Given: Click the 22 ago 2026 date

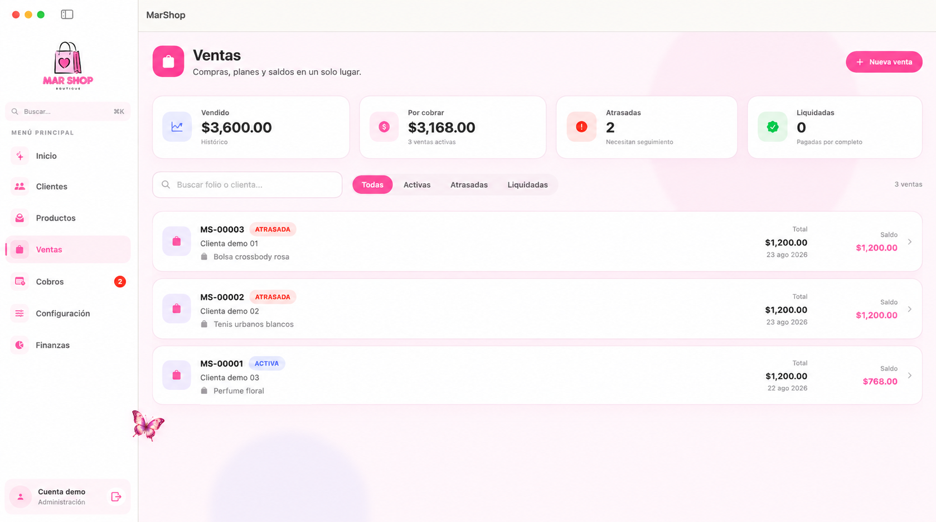Looking at the screenshot, I should pos(787,388).
